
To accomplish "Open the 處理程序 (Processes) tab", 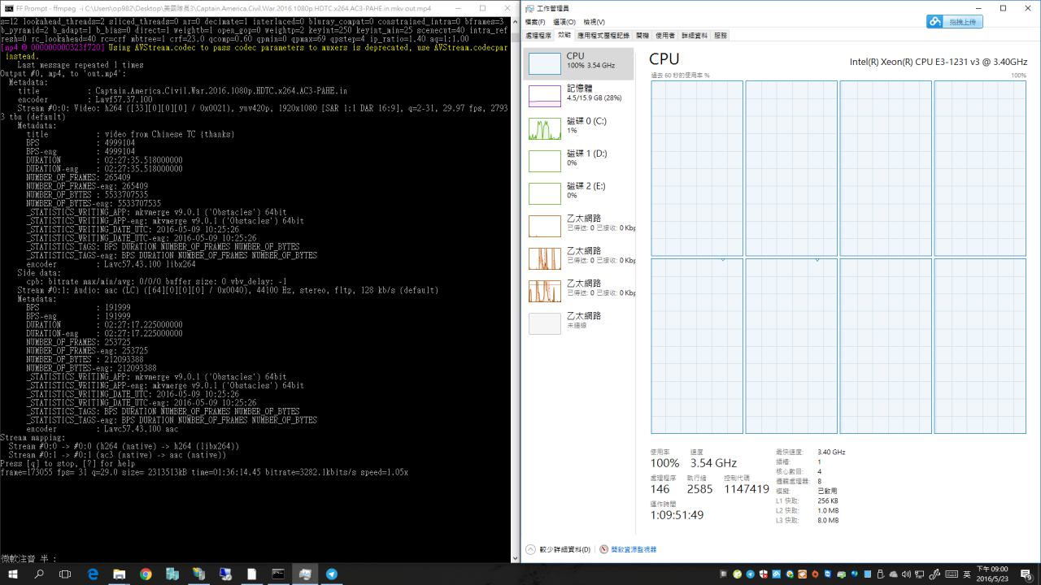I will [538, 36].
